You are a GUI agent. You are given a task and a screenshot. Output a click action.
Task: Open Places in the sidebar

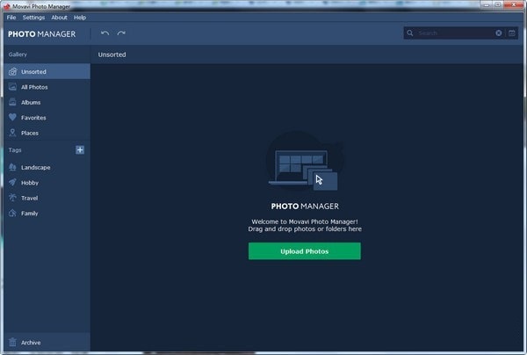(47, 133)
